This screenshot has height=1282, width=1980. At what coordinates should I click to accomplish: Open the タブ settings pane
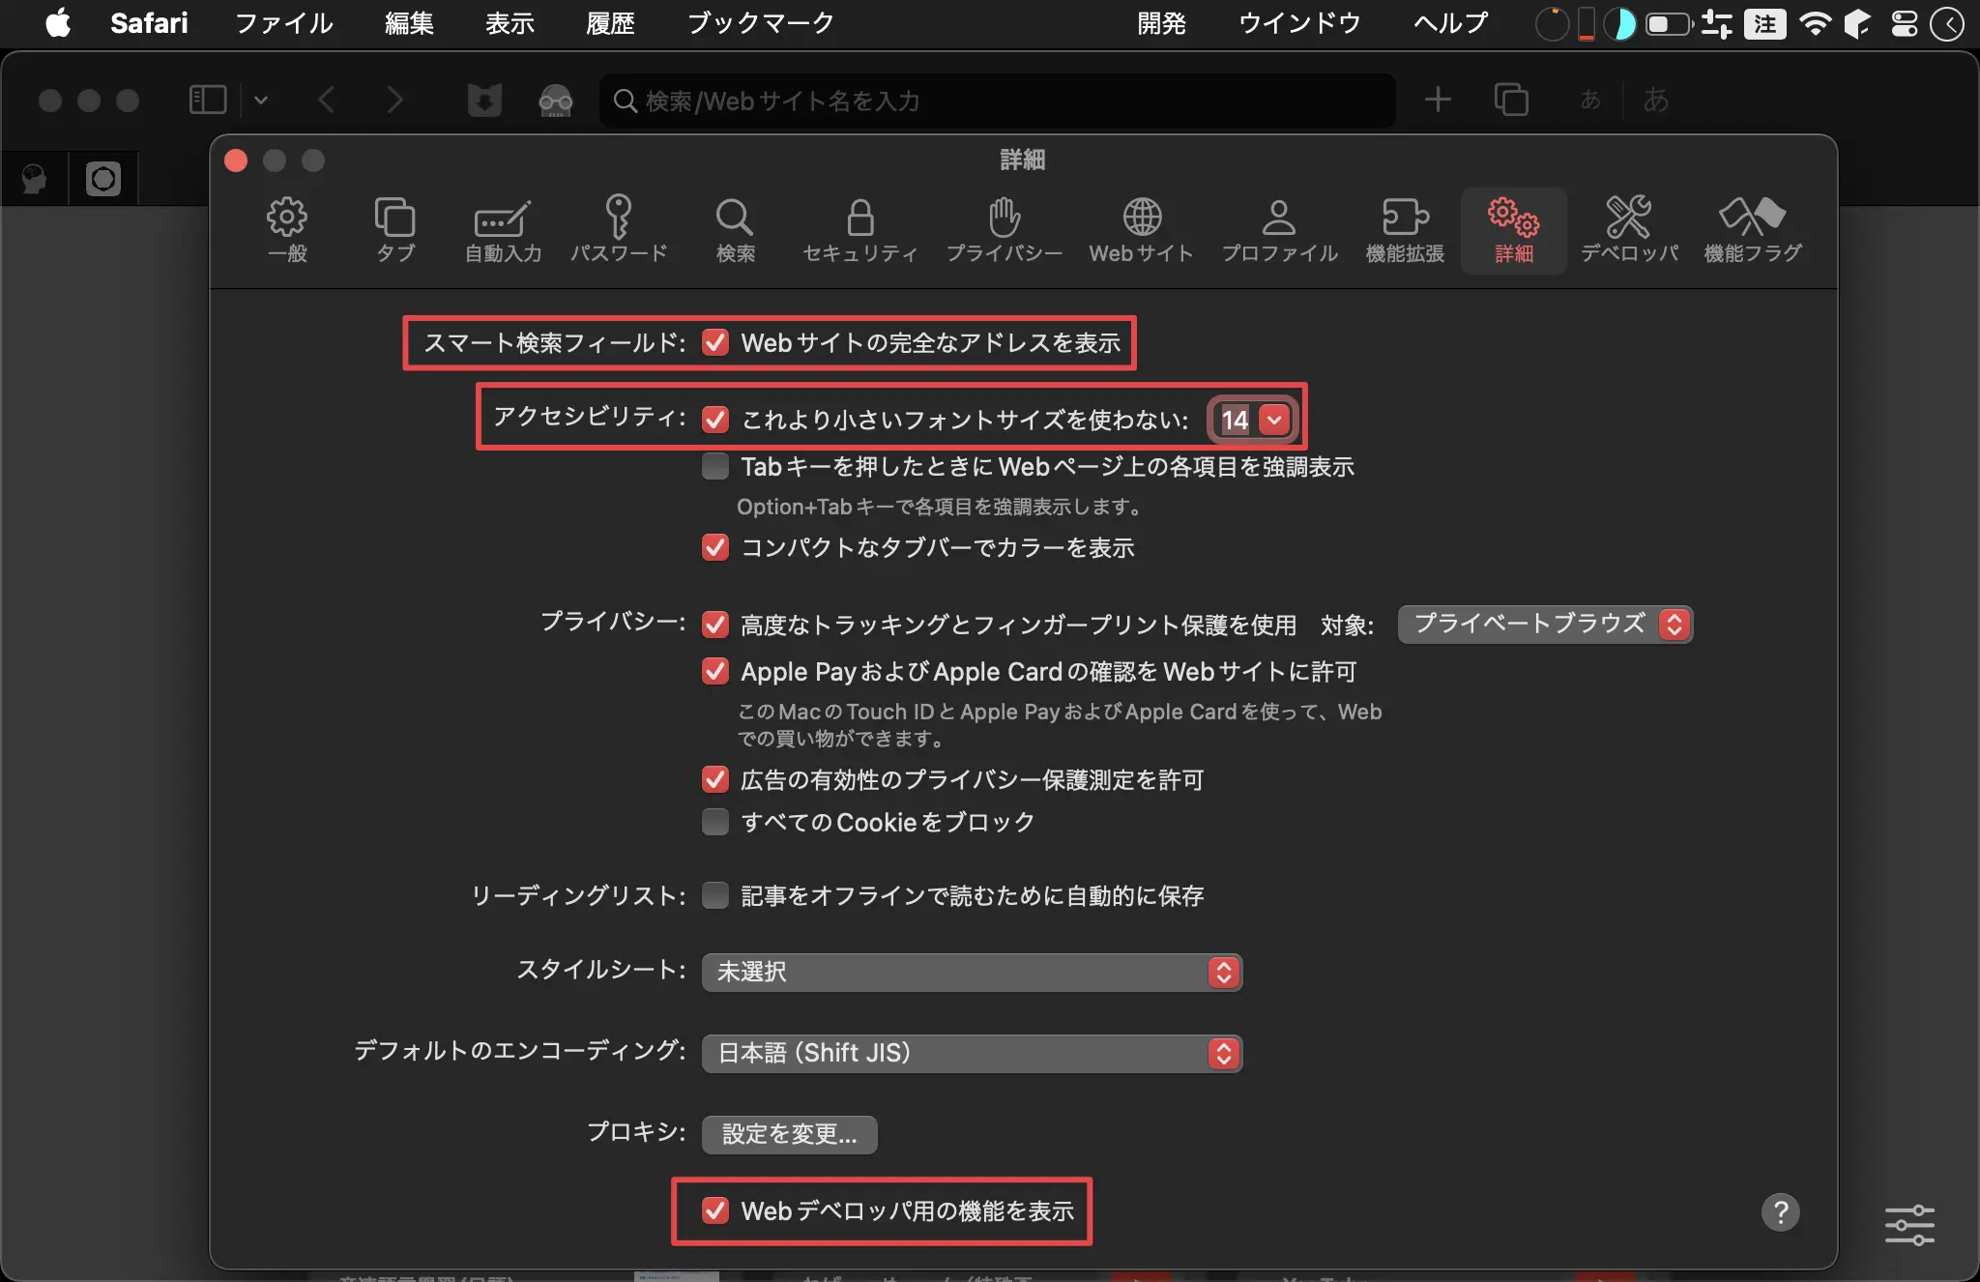(394, 230)
